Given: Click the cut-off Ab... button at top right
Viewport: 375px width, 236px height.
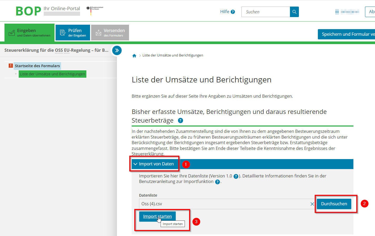Looking at the screenshot, I should point(370,12).
